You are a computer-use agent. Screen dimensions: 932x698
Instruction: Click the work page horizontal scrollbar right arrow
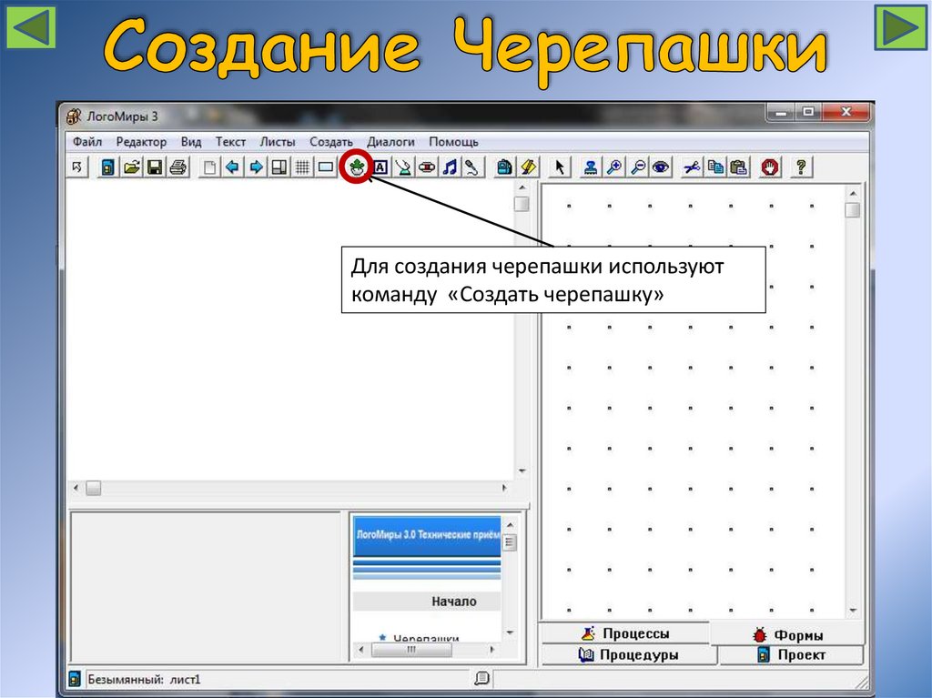[504, 488]
